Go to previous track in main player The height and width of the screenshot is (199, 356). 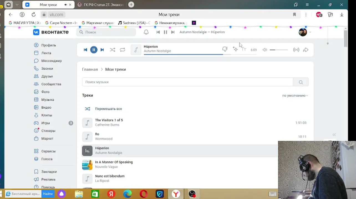point(85,50)
